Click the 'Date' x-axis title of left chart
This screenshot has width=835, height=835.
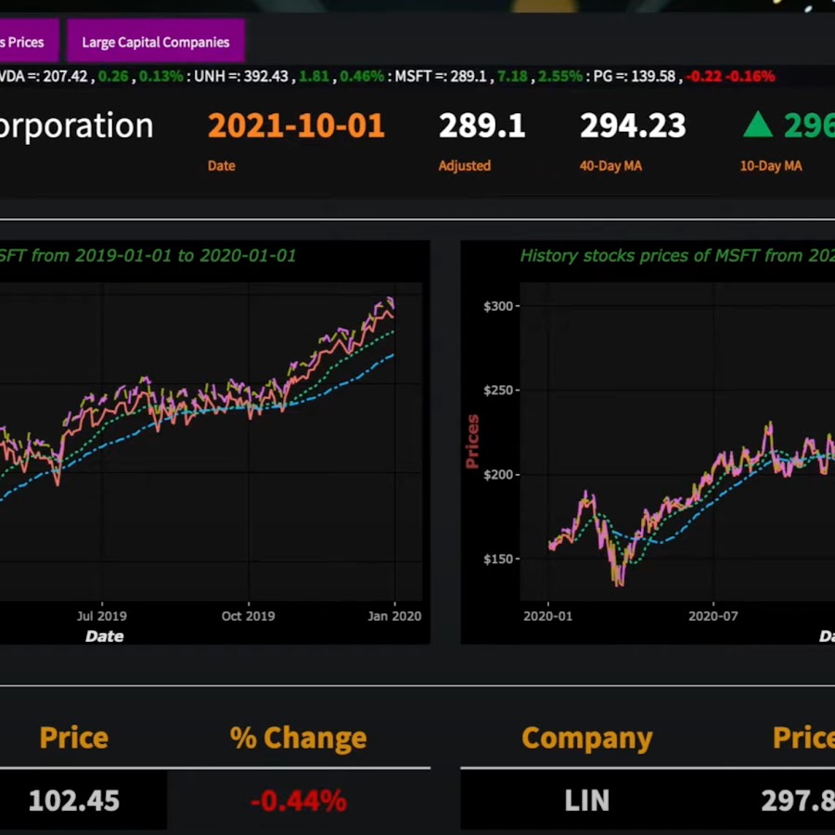(x=104, y=636)
